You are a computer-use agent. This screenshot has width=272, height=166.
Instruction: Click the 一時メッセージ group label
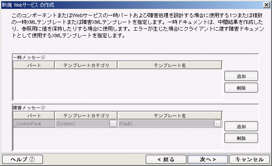[29, 57]
